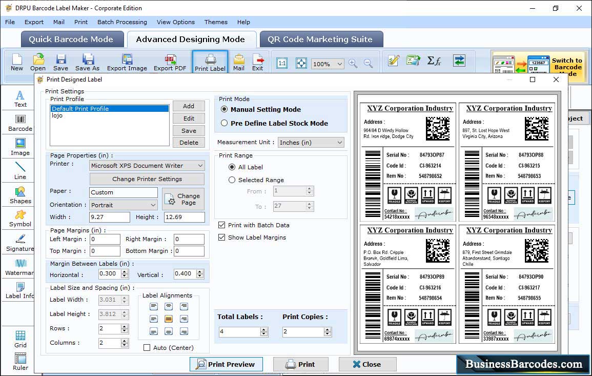Click the Edit print profile button
Image resolution: width=592 pixels, height=376 pixels.
[x=189, y=118]
